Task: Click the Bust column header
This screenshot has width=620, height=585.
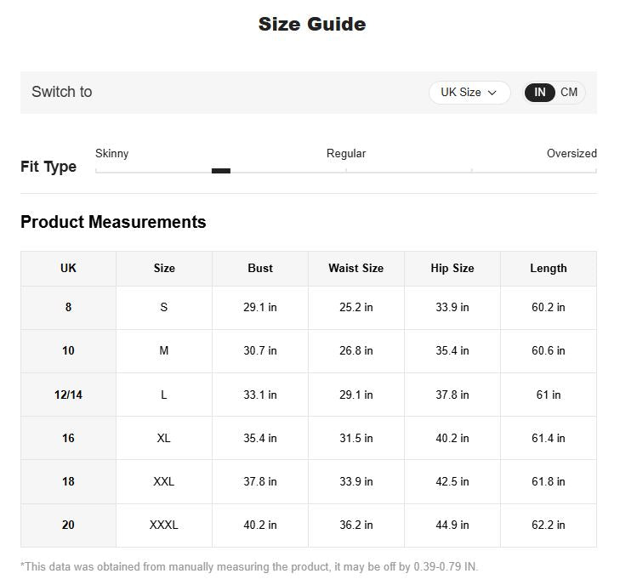Action: (260, 268)
